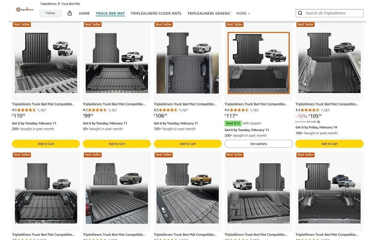Go to TripleAliners Floor Mats tab
Screen dimensions: 367x240
pyautogui.click(x=156, y=13)
